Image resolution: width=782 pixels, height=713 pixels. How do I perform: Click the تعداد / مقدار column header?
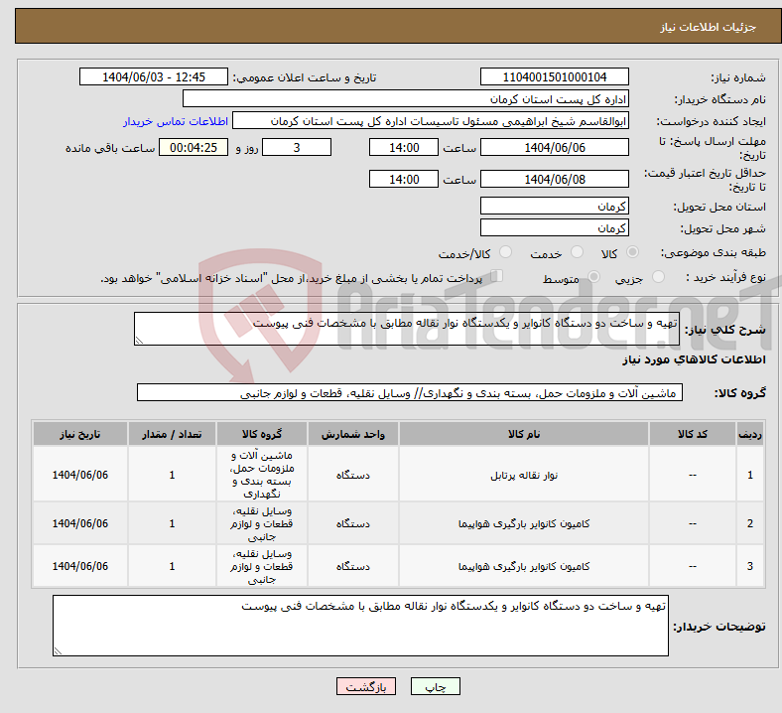tap(172, 434)
